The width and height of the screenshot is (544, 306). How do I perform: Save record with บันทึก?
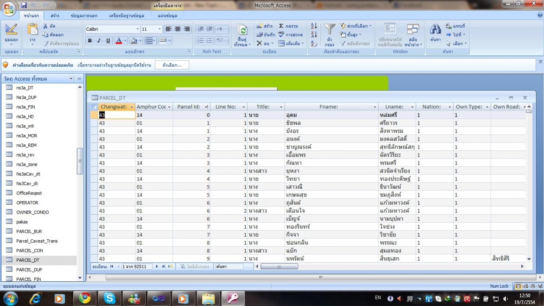coord(266,35)
